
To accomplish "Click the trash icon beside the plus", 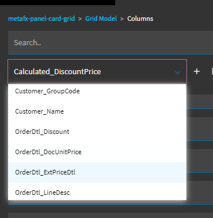I will pyautogui.click(x=212, y=71).
